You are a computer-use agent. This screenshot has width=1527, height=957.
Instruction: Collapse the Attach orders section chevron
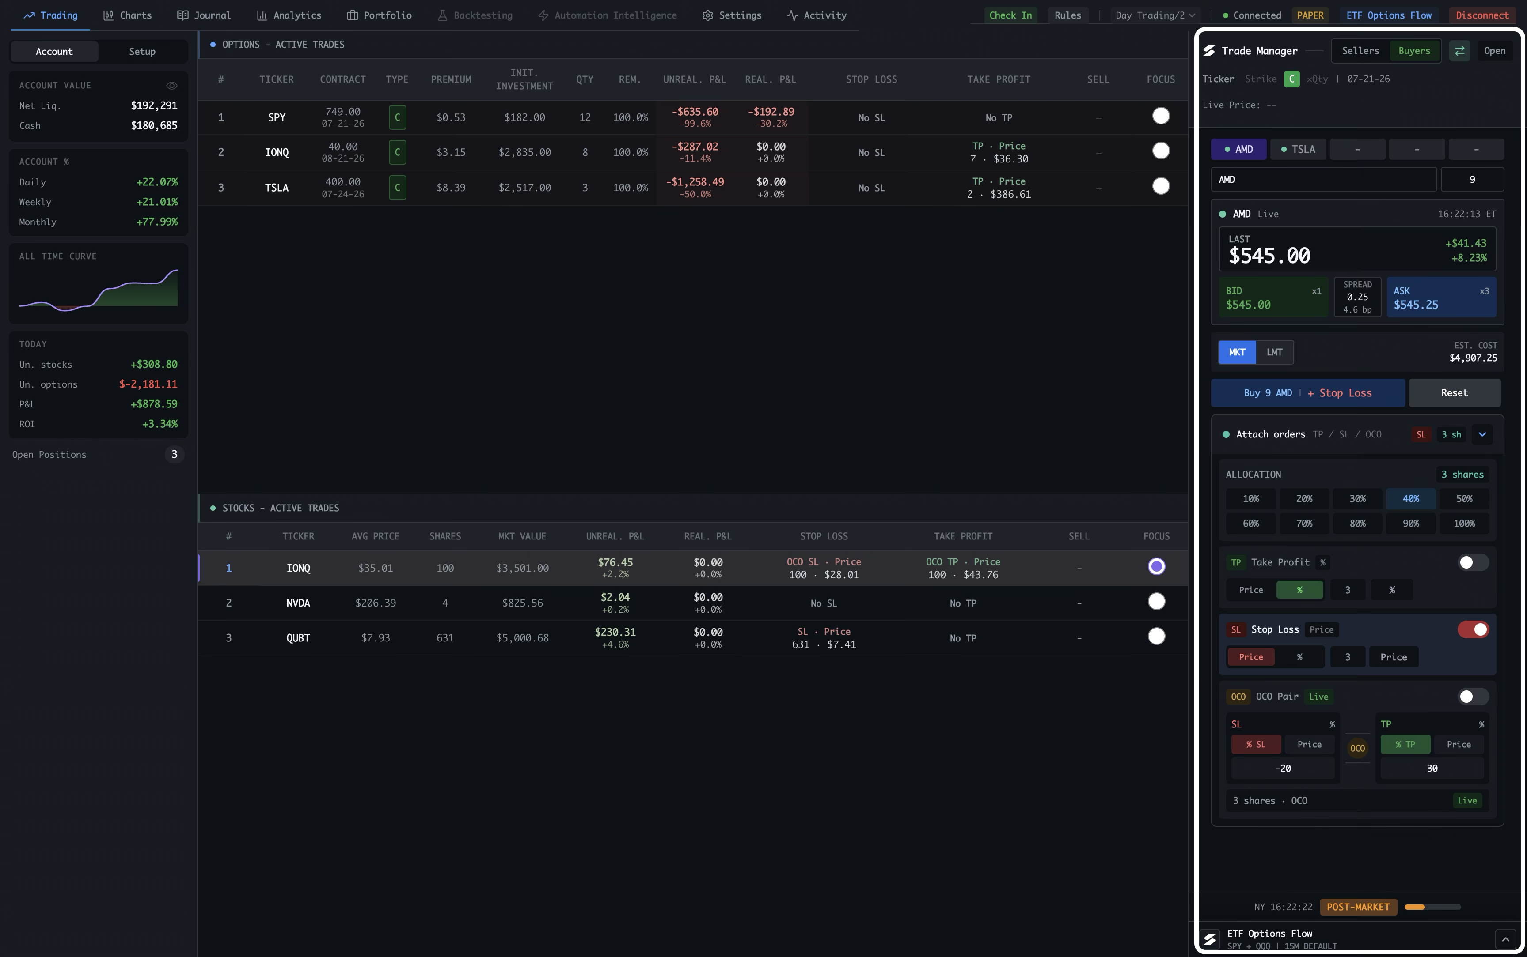(x=1482, y=434)
